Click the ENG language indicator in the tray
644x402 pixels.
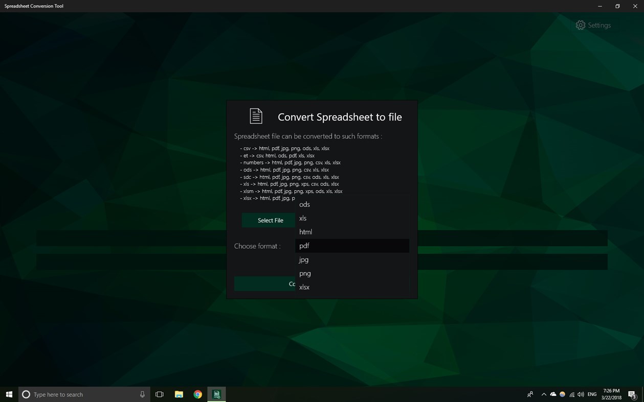[x=591, y=394]
